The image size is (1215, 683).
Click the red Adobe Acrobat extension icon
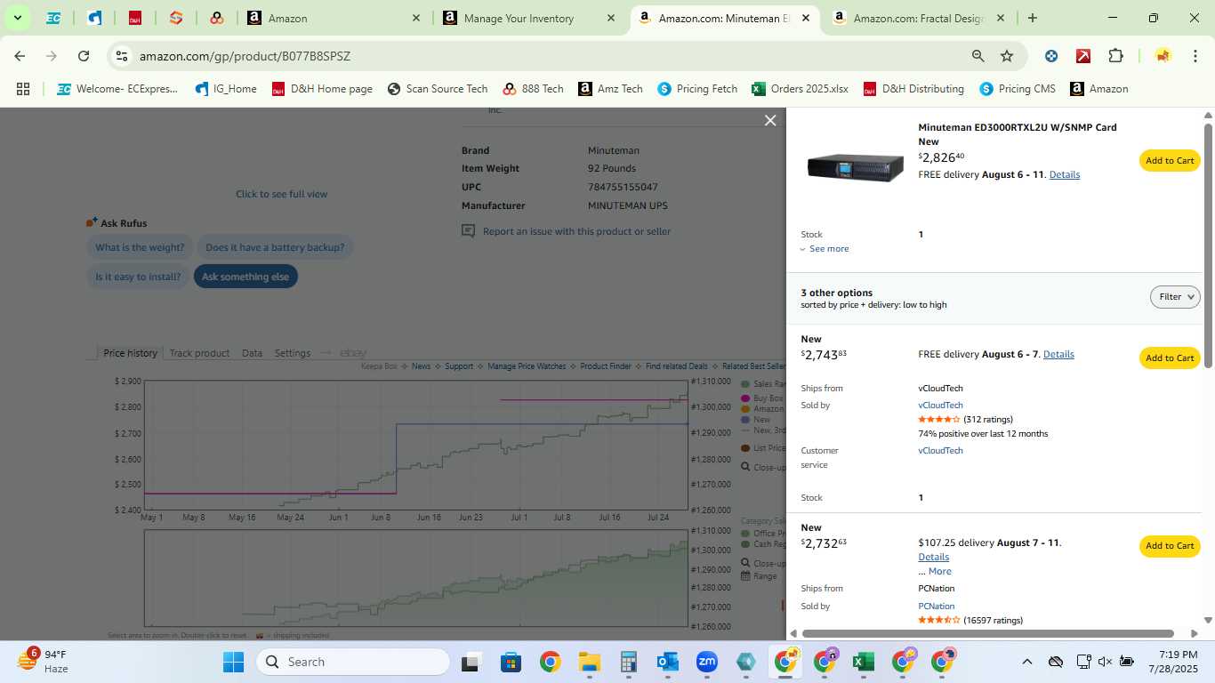[1083, 56]
